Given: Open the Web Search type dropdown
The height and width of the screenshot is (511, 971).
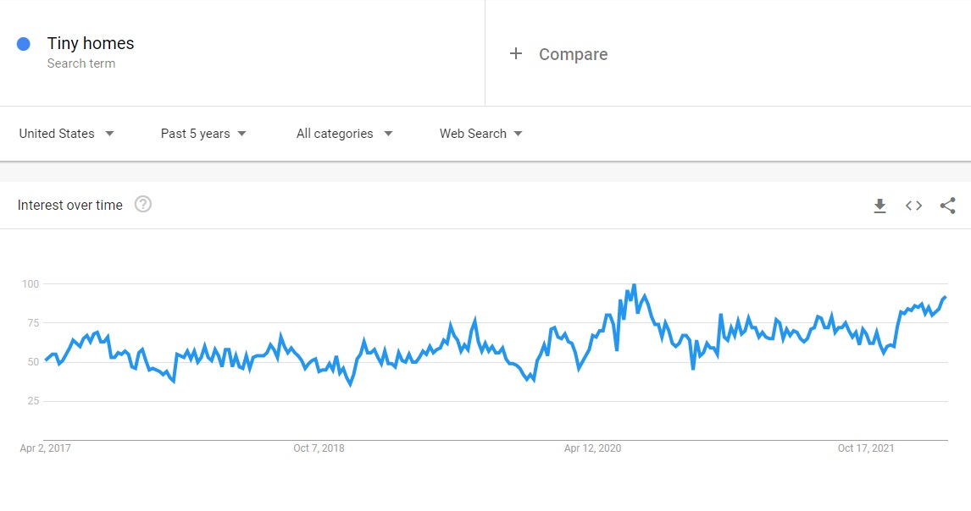Looking at the screenshot, I should pos(481,134).
